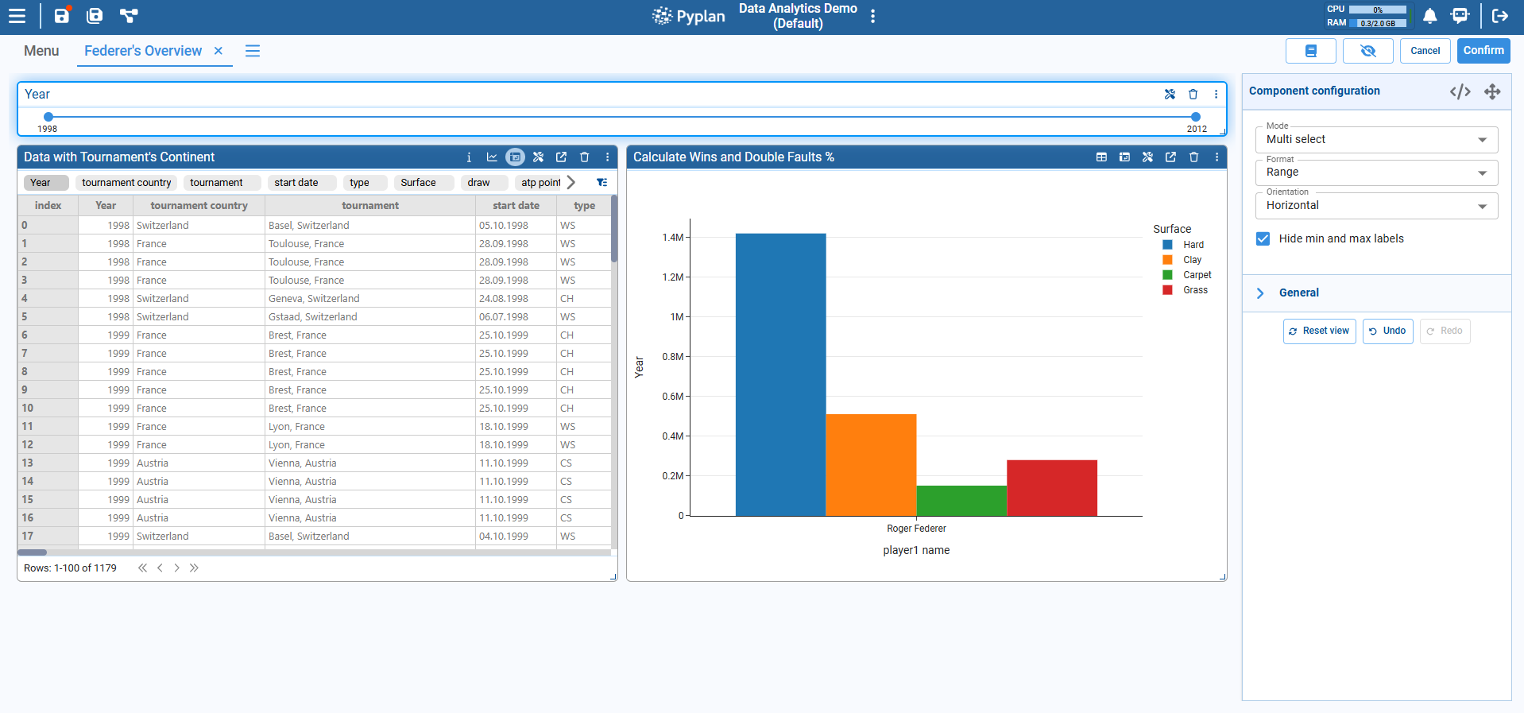This screenshot has height=713, width=1524.
Task: Click the 2012 handle on the Year slider
Action: (1195, 117)
